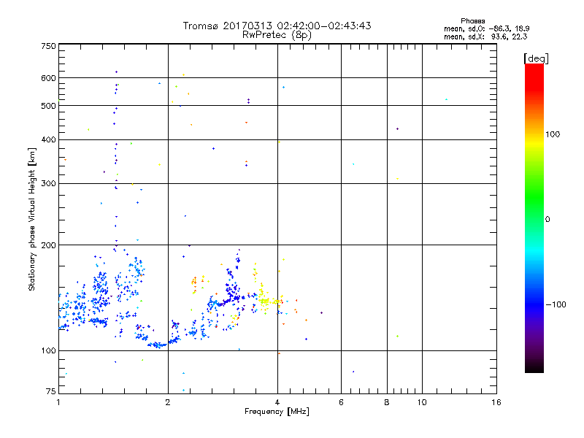The height and width of the screenshot is (438, 584).
Task: Click the x-axis tick label '16'
Action: tap(496, 402)
